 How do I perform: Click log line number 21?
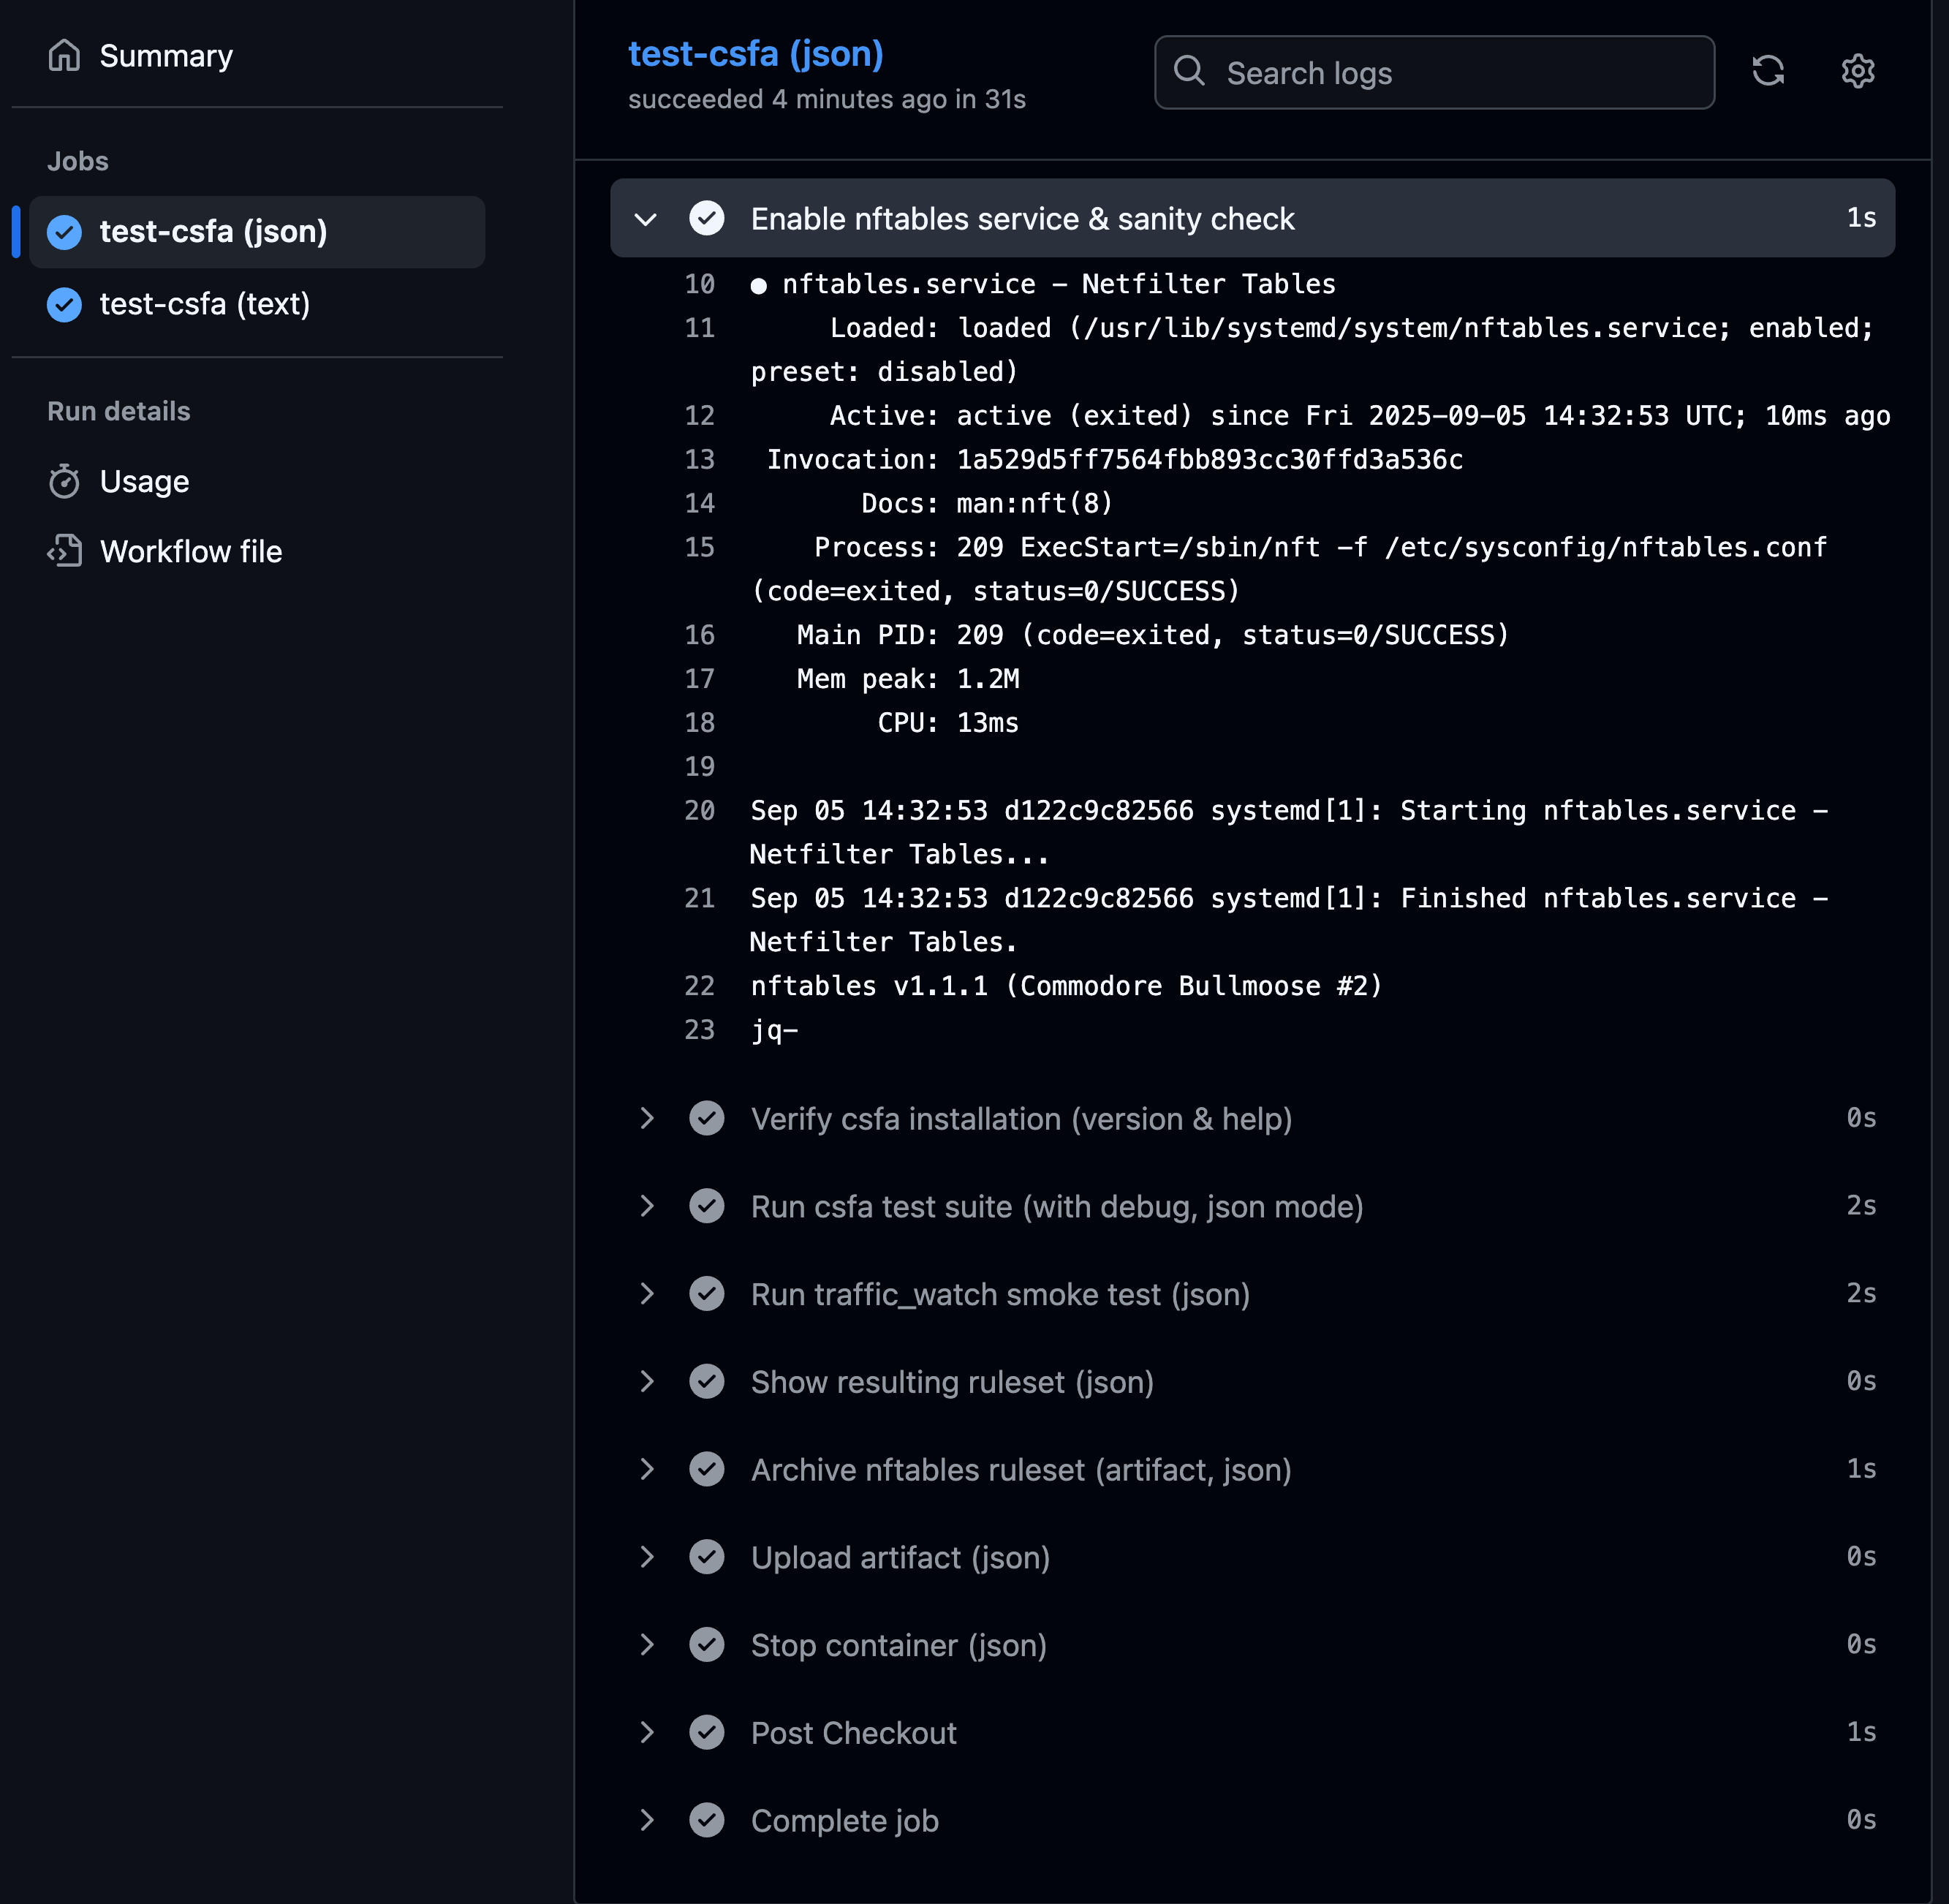click(700, 899)
